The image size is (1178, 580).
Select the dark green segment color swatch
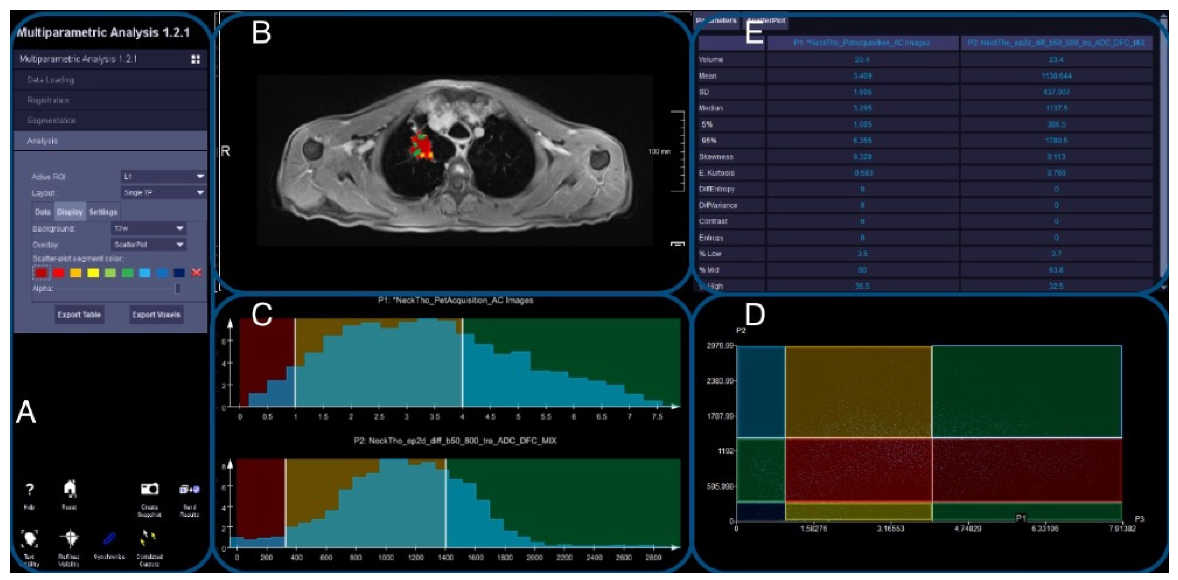(x=128, y=273)
